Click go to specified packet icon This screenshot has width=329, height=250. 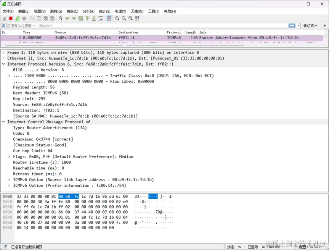point(80,18)
